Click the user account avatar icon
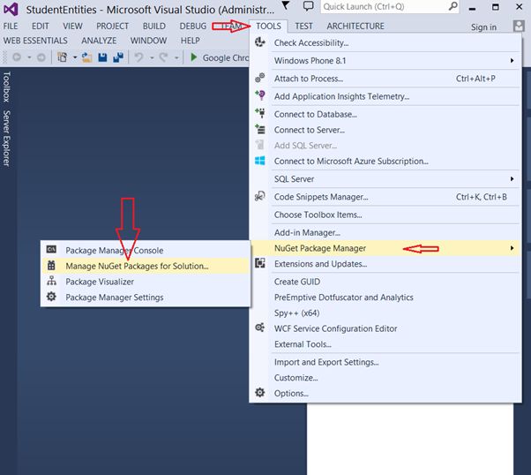 (519, 26)
